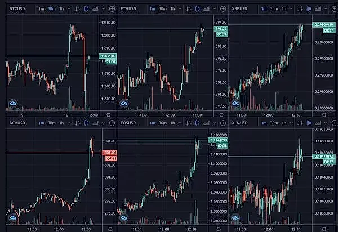Select bar chart style in XRPUSD panel
Screen dimensions: 338x232
[300, 9]
